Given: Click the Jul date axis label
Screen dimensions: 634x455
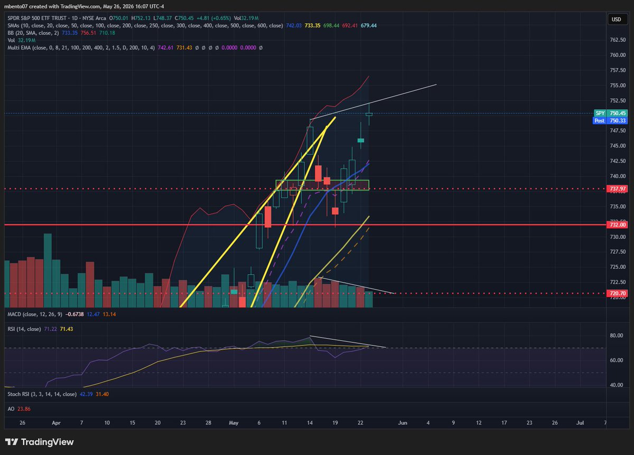Looking at the screenshot, I should tap(580, 423).
